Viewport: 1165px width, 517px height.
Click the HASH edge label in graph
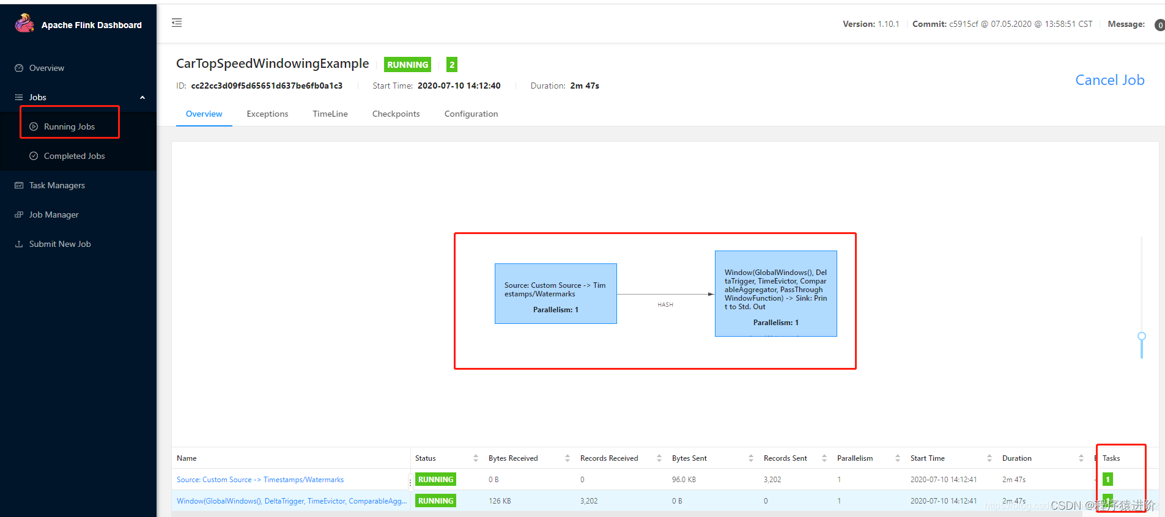point(665,304)
